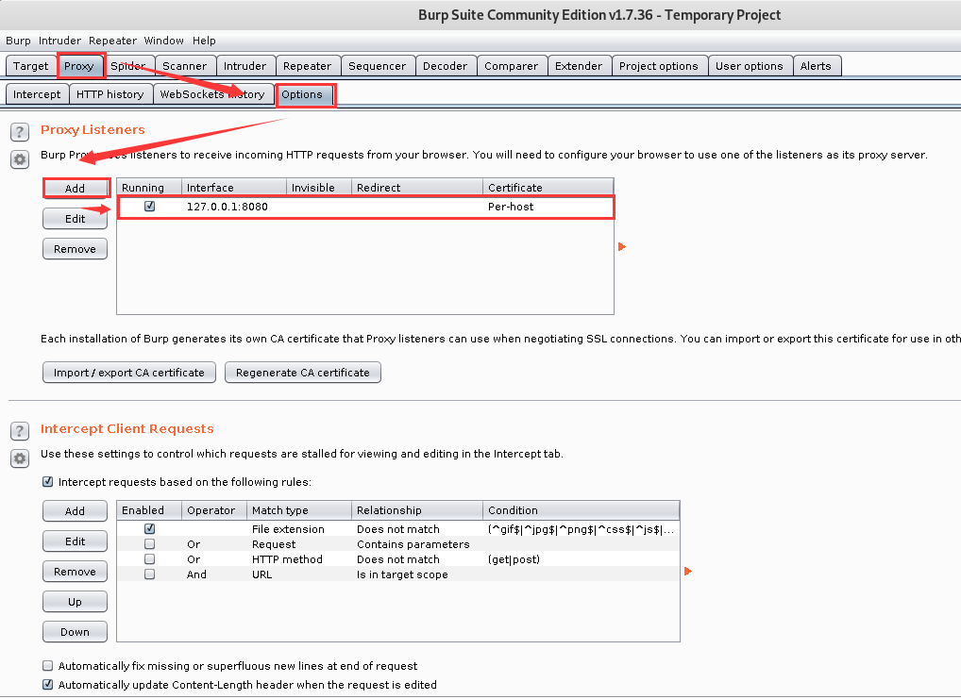Open the Window menu
This screenshot has height=699, width=961.
(163, 41)
